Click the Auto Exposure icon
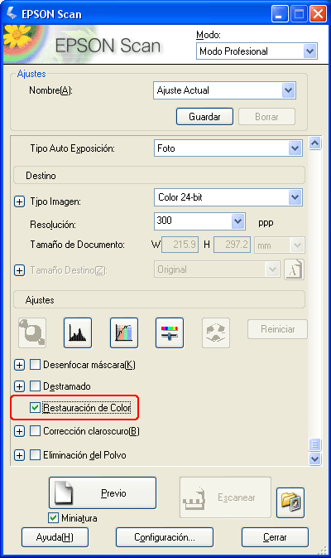 pyautogui.click(x=32, y=332)
